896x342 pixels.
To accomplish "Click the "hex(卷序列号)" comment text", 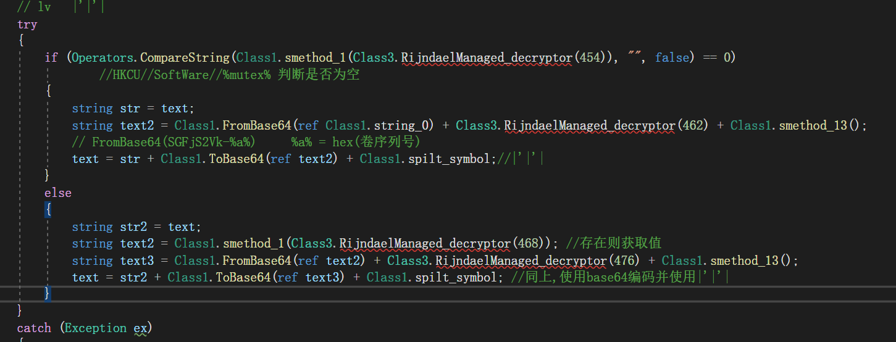I will pyautogui.click(x=376, y=142).
